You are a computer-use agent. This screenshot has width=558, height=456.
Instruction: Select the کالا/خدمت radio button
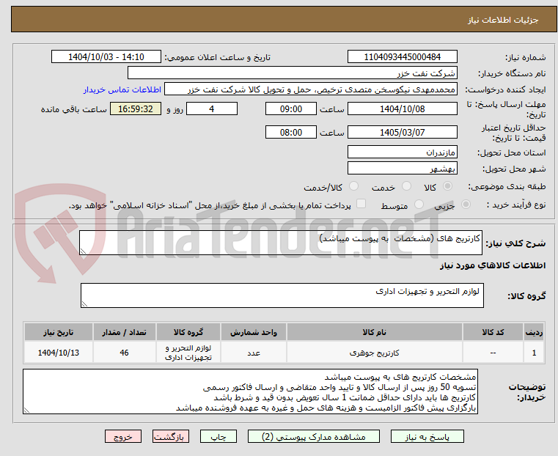(353, 186)
